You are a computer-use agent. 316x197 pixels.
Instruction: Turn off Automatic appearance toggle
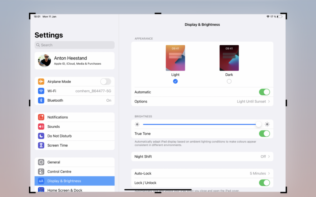pos(264,92)
